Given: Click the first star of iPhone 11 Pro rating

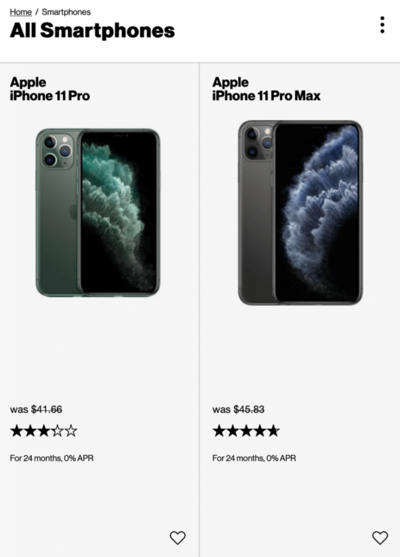Looking at the screenshot, I should 16,431.
